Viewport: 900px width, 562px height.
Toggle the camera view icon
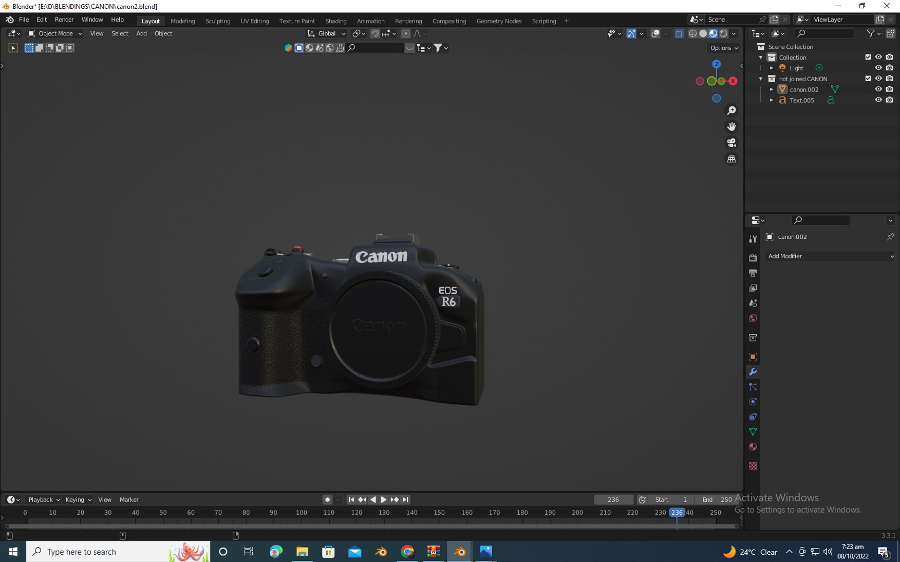pyautogui.click(x=732, y=143)
